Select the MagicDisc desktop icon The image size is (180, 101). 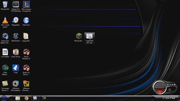(x=16, y=21)
